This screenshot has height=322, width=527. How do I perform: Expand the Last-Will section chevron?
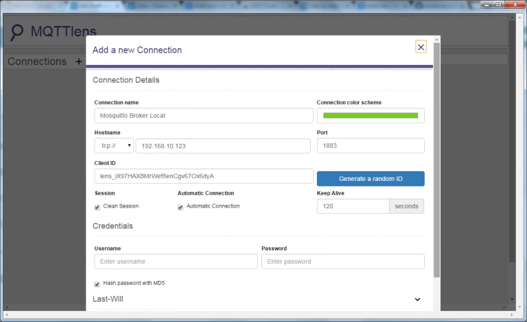pyautogui.click(x=417, y=299)
